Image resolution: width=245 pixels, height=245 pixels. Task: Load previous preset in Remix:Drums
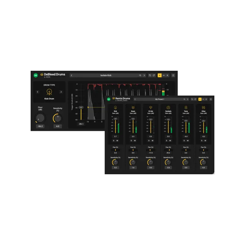(x=135, y=99)
